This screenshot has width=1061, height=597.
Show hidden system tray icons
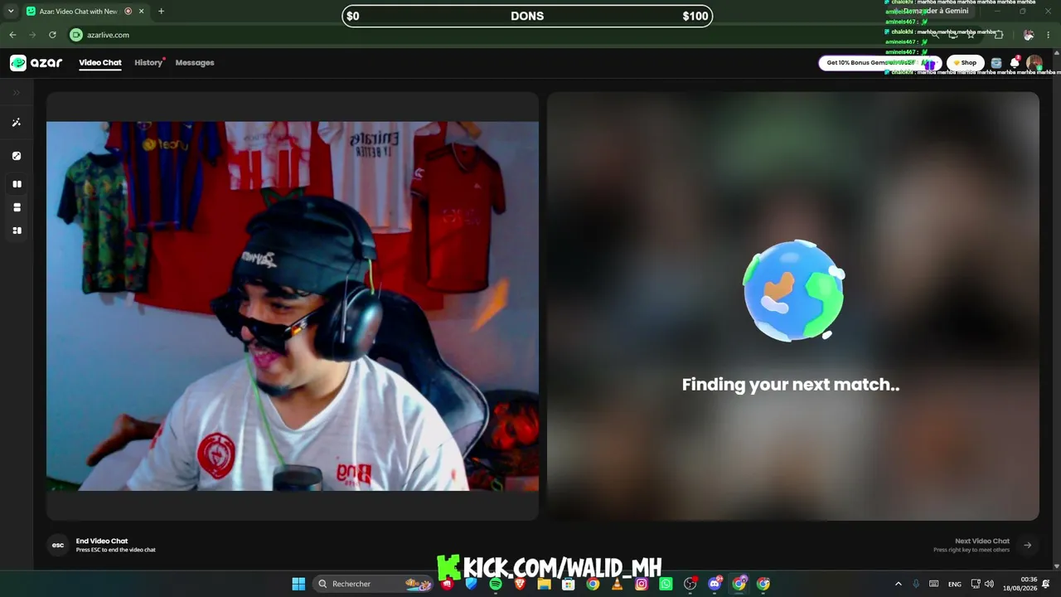(898, 584)
